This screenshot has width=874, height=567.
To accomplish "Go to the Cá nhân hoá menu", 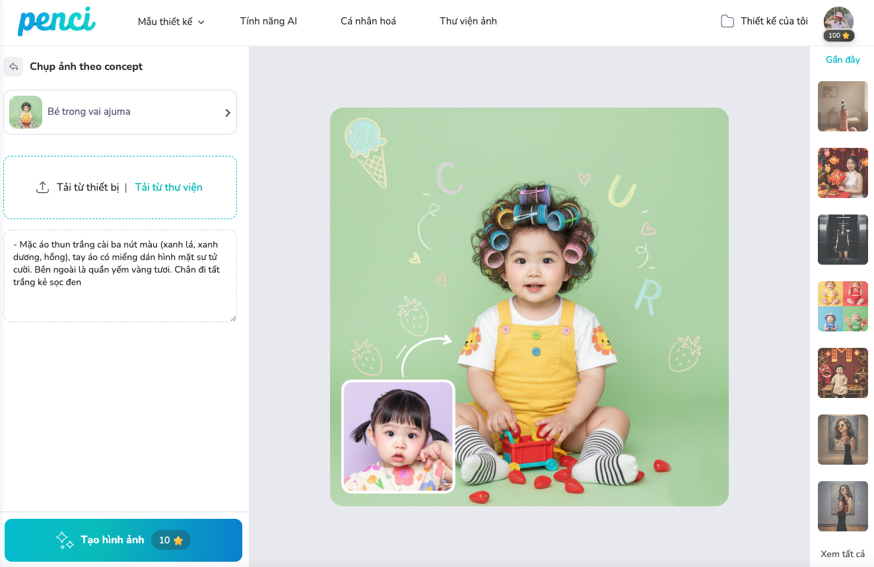I will pyautogui.click(x=368, y=21).
